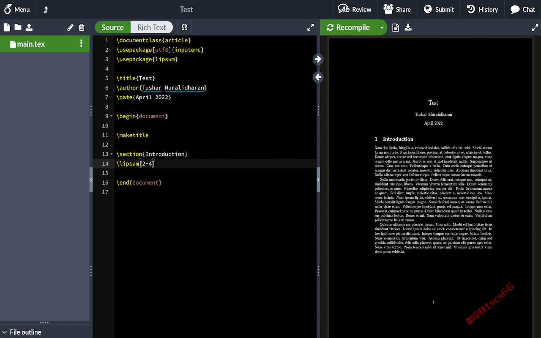Rename selected file with pencil icon
541x338 pixels.
point(70,27)
